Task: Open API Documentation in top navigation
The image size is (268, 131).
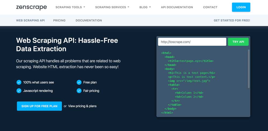Action: [177, 7]
